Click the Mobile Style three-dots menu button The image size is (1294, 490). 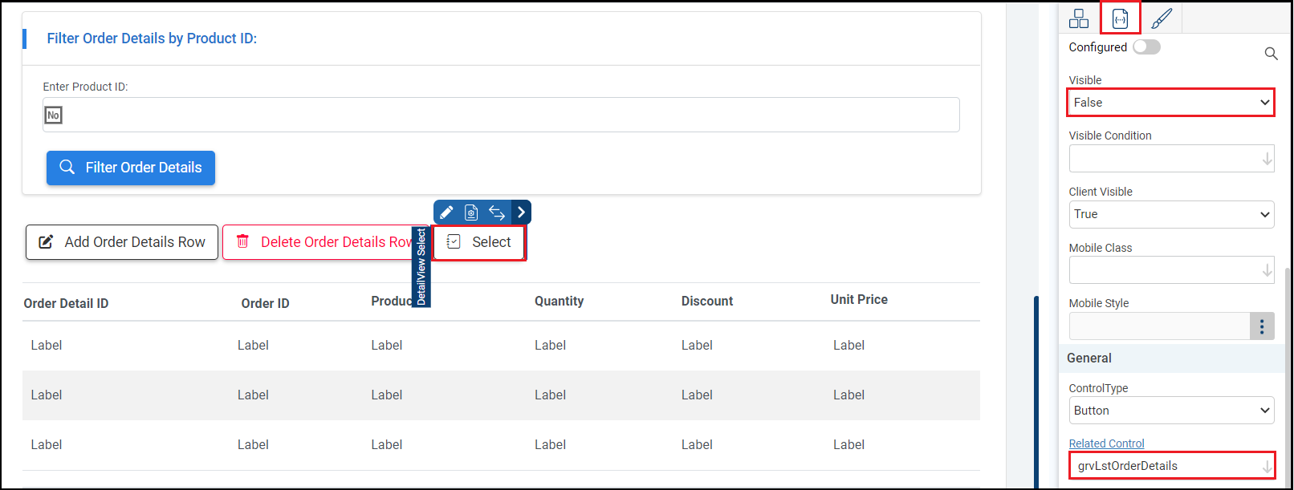pyautogui.click(x=1261, y=326)
